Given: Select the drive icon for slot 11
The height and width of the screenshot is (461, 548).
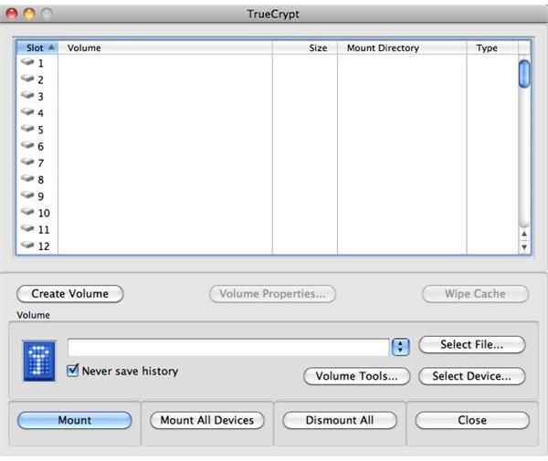Looking at the screenshot, I should [27, 228].
